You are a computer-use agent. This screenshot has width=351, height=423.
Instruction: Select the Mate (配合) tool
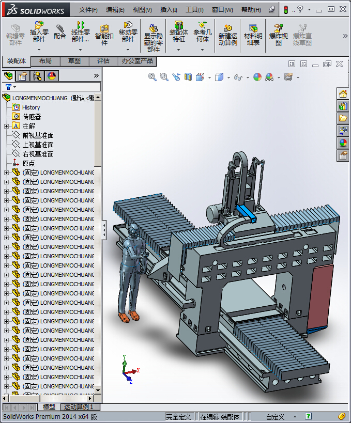click(x=60, y=32)
